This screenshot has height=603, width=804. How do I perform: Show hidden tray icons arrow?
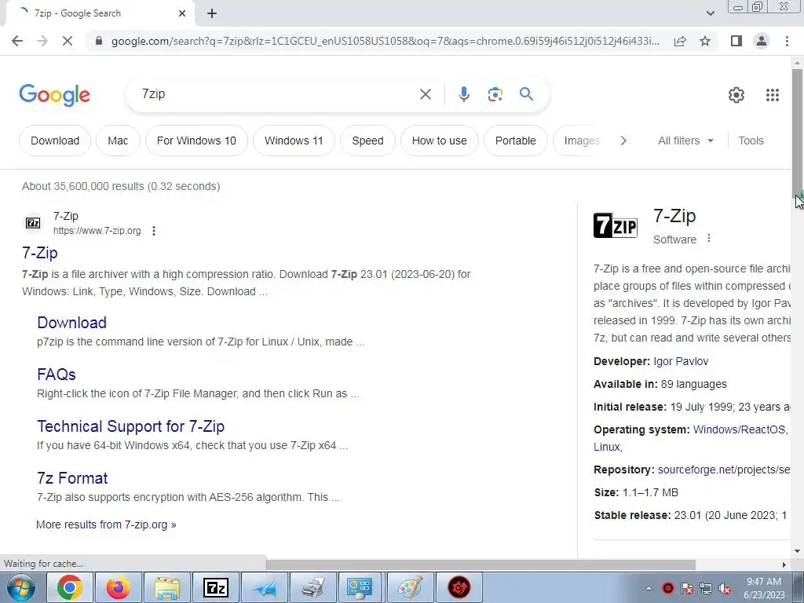[649, 588]
